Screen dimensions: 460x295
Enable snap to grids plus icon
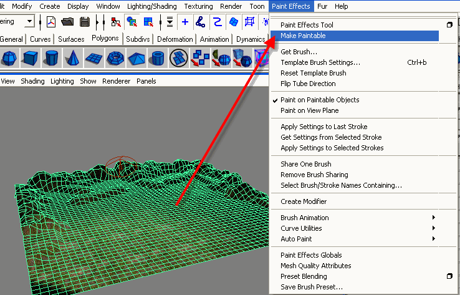184,22
